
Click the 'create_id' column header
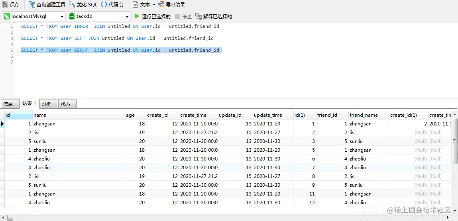[x=162, y=115]
